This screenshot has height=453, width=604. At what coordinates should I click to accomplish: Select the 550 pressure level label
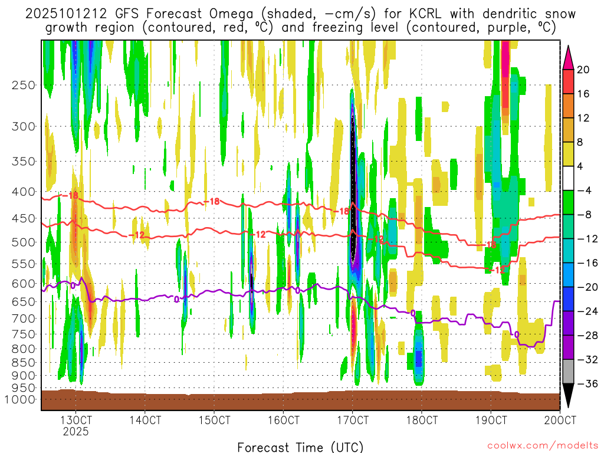pyautogui.click(x=24, y=264)
